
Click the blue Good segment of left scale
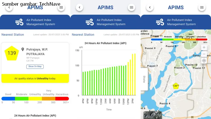pos(8,99)
